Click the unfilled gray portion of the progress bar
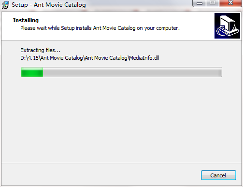This screenshot has width=243, height=187. [132, 72]
